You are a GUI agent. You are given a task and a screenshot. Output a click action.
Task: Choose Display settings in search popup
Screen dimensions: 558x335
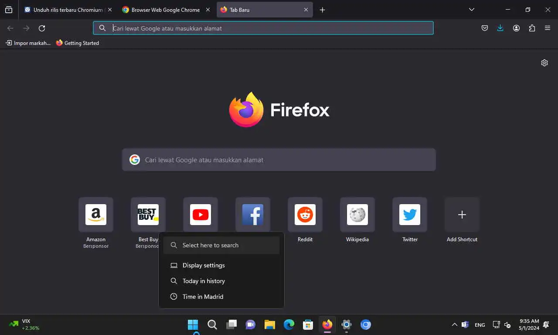221,265
